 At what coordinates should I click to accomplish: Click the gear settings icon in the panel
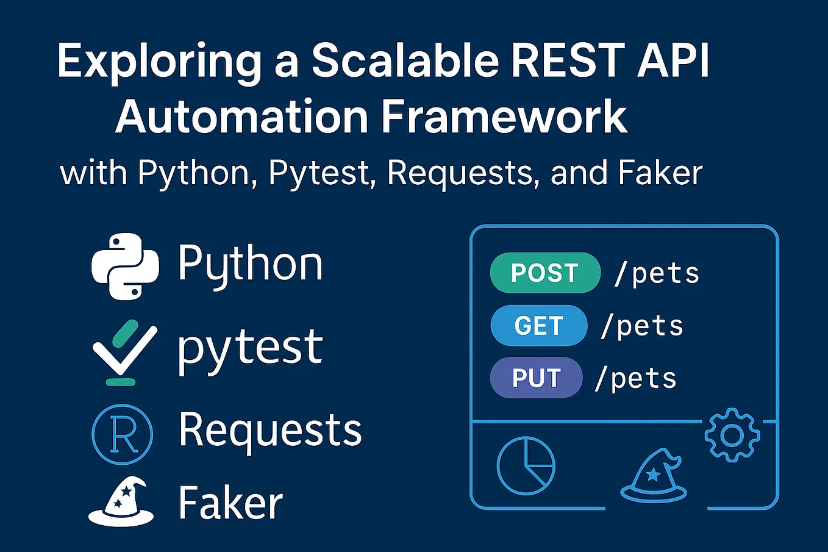732,435
